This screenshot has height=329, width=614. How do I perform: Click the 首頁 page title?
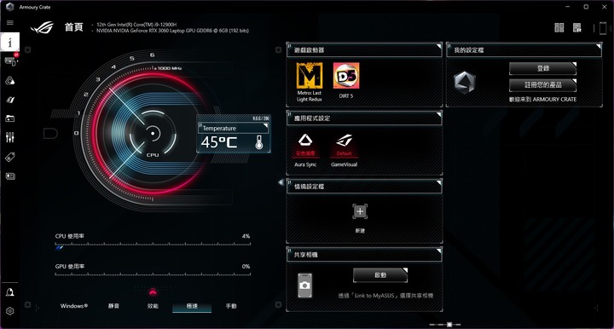pyautogui.click(x=73, y=27)
